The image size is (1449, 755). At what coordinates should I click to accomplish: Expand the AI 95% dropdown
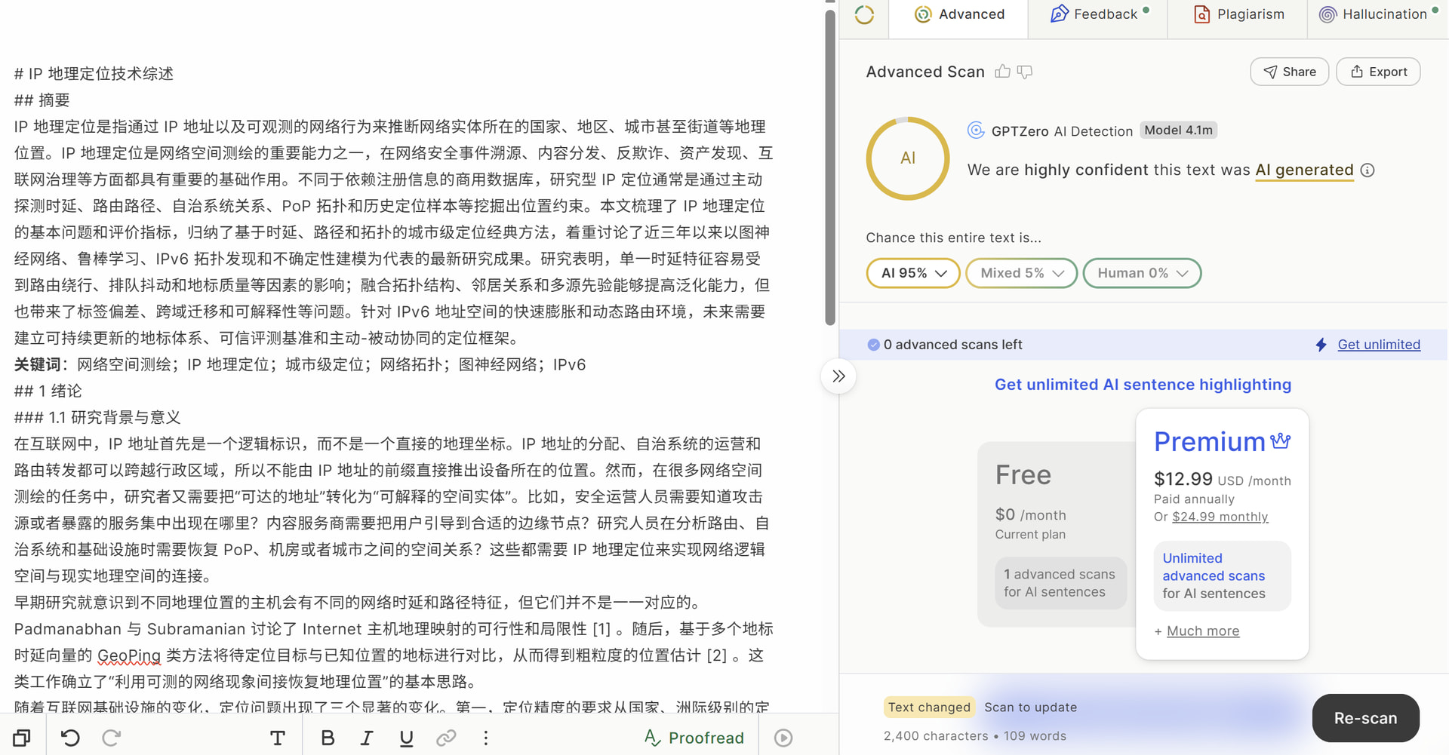[x=913, y=273]
